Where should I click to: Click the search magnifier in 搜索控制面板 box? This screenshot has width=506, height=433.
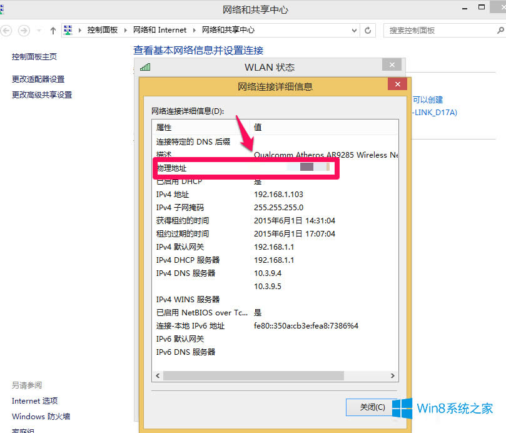pos(500,30)
